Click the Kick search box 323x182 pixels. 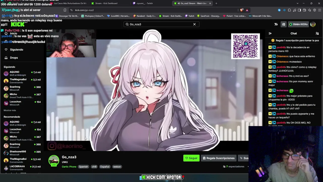click(161, 24)
